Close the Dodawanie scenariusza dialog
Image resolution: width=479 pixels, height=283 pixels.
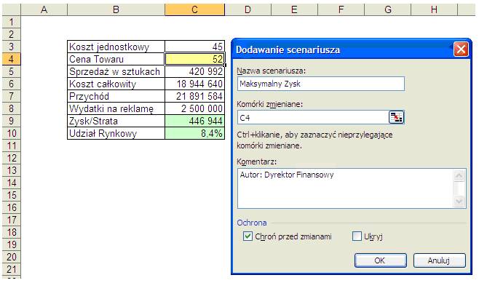click(x=461, y=49)
